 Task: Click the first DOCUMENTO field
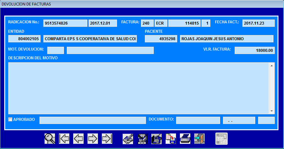198,120
